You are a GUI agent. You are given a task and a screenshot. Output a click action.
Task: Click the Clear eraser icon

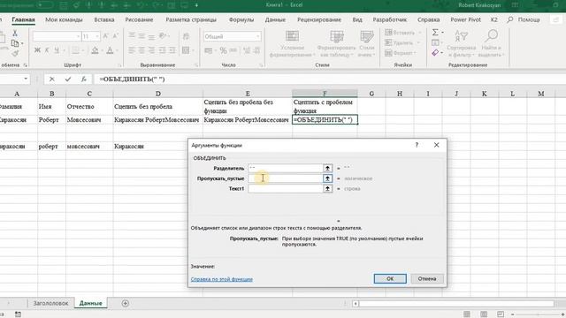coord(435,53)
